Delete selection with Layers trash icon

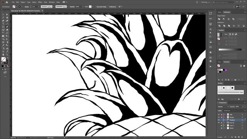coord(242,137)
